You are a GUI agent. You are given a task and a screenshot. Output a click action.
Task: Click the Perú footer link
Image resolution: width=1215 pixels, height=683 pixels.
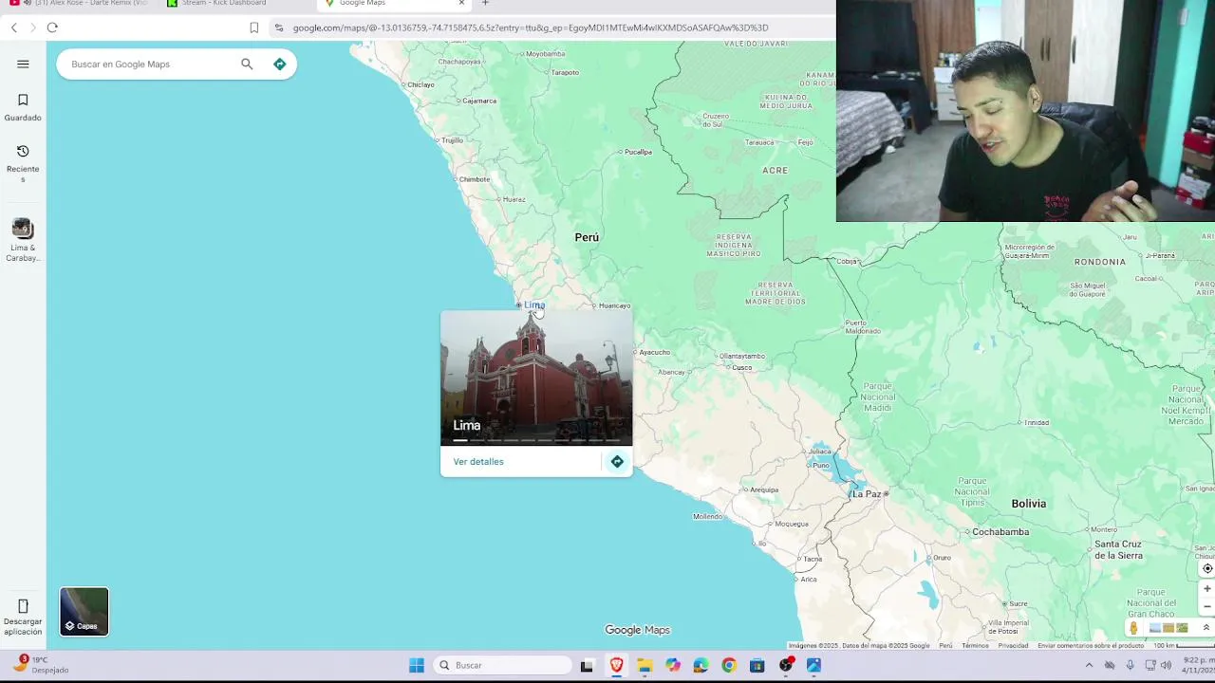click(945, 646)
